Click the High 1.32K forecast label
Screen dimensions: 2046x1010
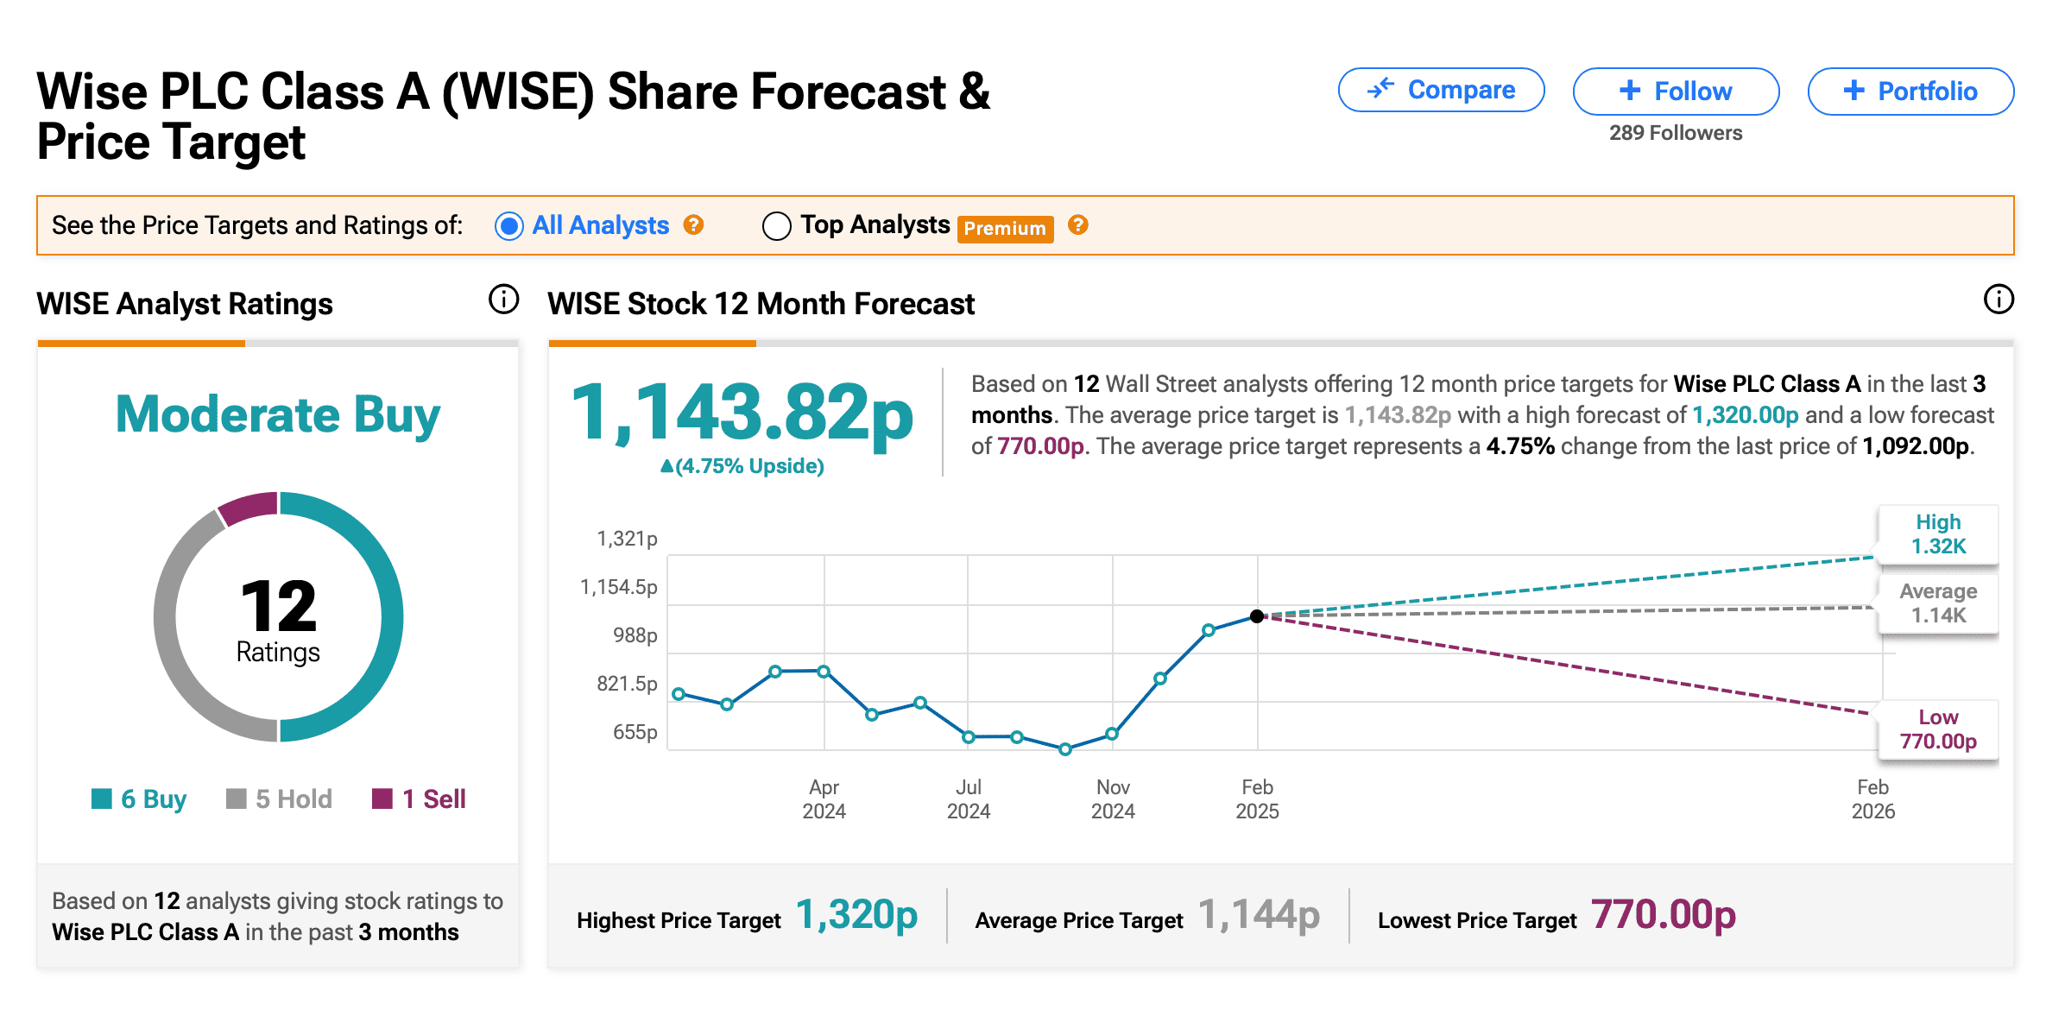pyautogui.click(x=1938, y=534)
